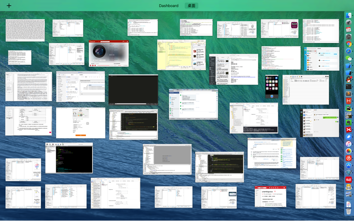Open PyCharm icon in Dock
This screenshot has height=221, width=354.
[349, 108]
